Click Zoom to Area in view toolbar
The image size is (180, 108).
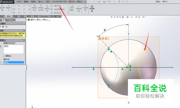click(x=114, y=17)
